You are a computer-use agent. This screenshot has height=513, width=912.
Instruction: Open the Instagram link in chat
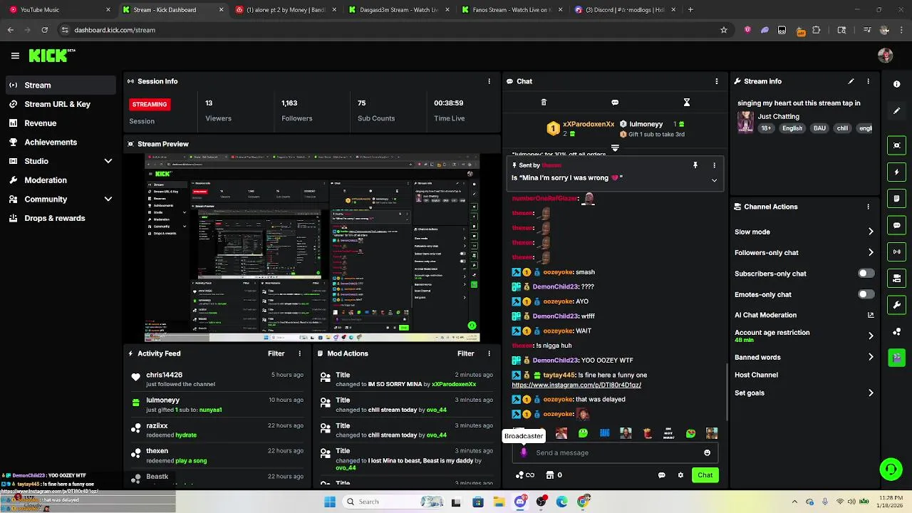[576, 385]
